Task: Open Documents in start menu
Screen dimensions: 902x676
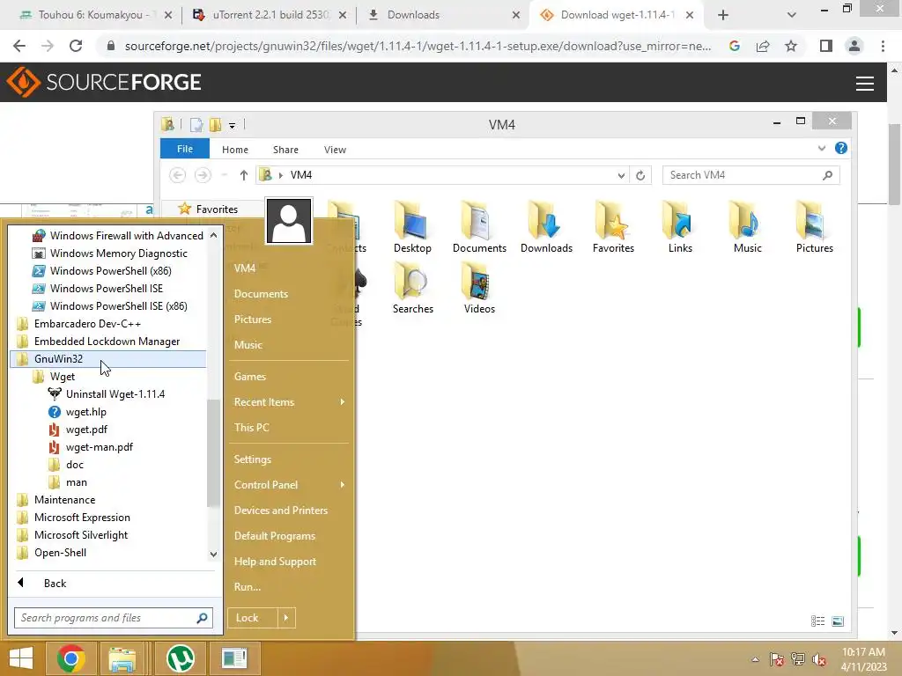Action: [261, 294]
